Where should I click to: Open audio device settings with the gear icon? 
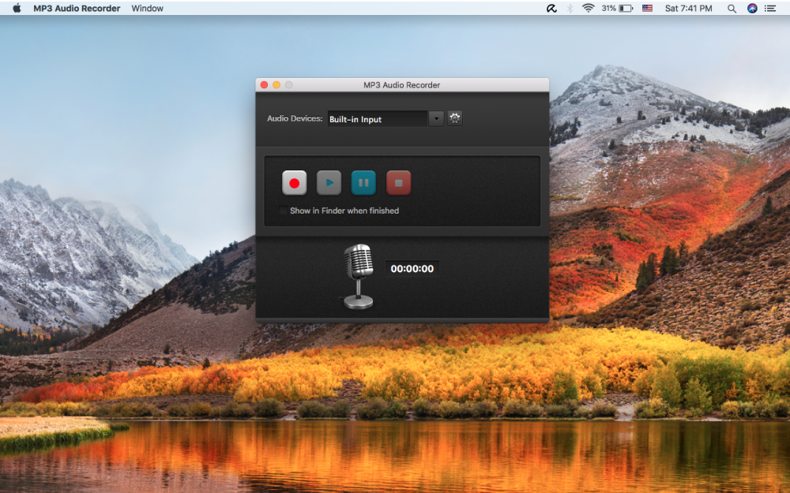point(453,118)
